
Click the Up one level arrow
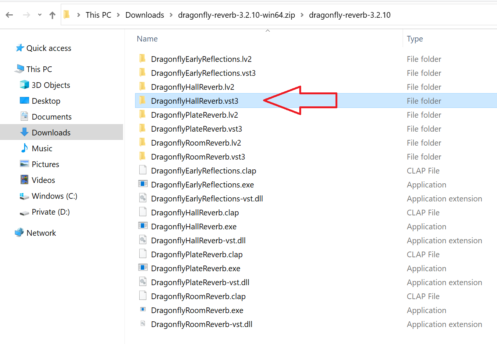coord(52,15)
